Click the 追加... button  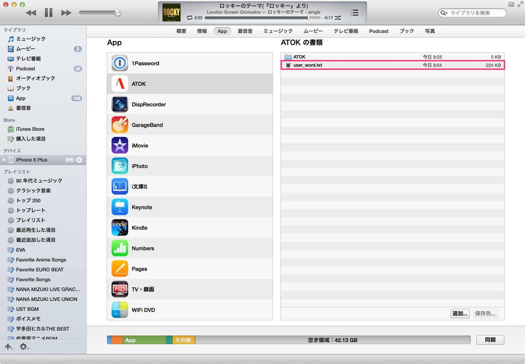pyautogui.click(x=460, y=313)
